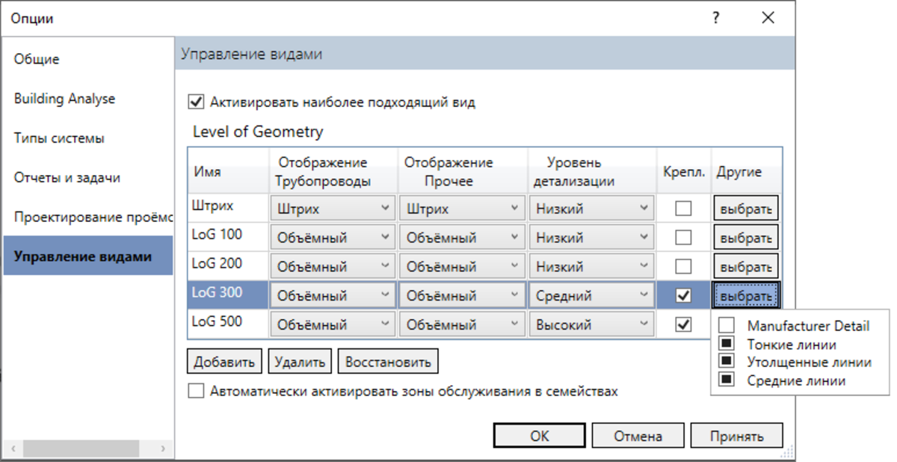Select the Общие settings category

tap(35, 58)
